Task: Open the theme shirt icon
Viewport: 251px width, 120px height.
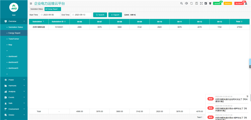Action: (210, 3)
